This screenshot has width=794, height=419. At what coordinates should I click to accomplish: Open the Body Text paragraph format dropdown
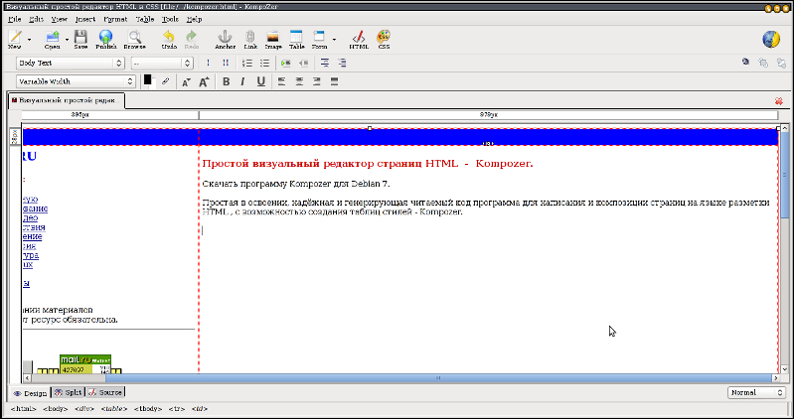click(x=70, y=63)
